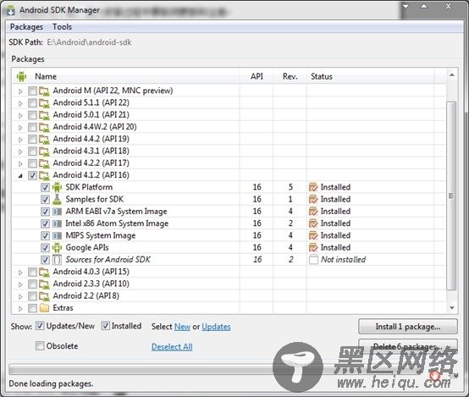Screen dimensions: 469x397
Task: Click the Extras folder icon
Action: [x=44, y=308]
